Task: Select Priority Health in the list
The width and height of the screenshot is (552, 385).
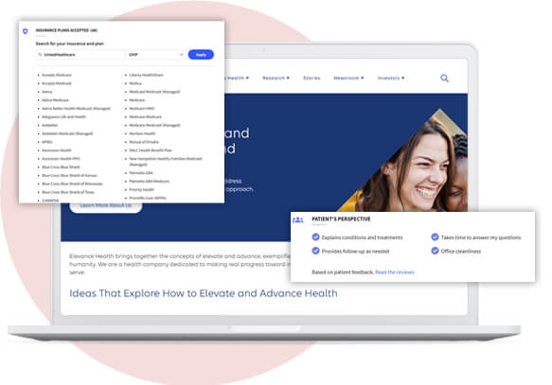Action: [141, 189]
